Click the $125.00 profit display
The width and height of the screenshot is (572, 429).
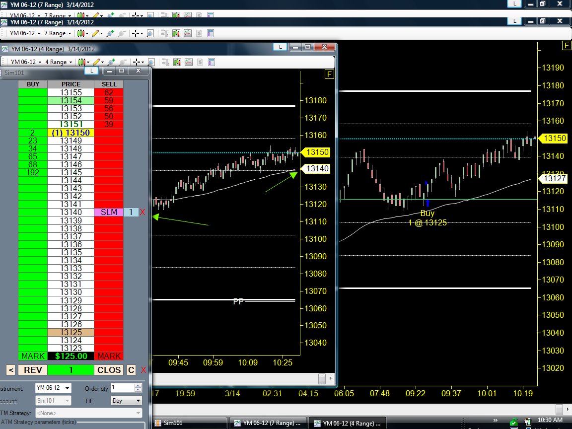[x=71, y=356]
